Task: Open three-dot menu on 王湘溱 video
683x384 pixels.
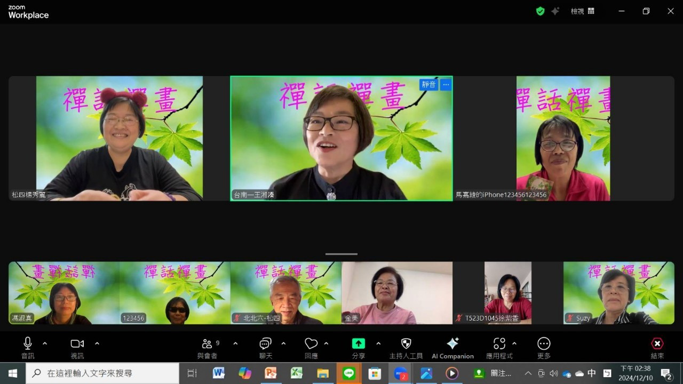Action: (446, 84)
